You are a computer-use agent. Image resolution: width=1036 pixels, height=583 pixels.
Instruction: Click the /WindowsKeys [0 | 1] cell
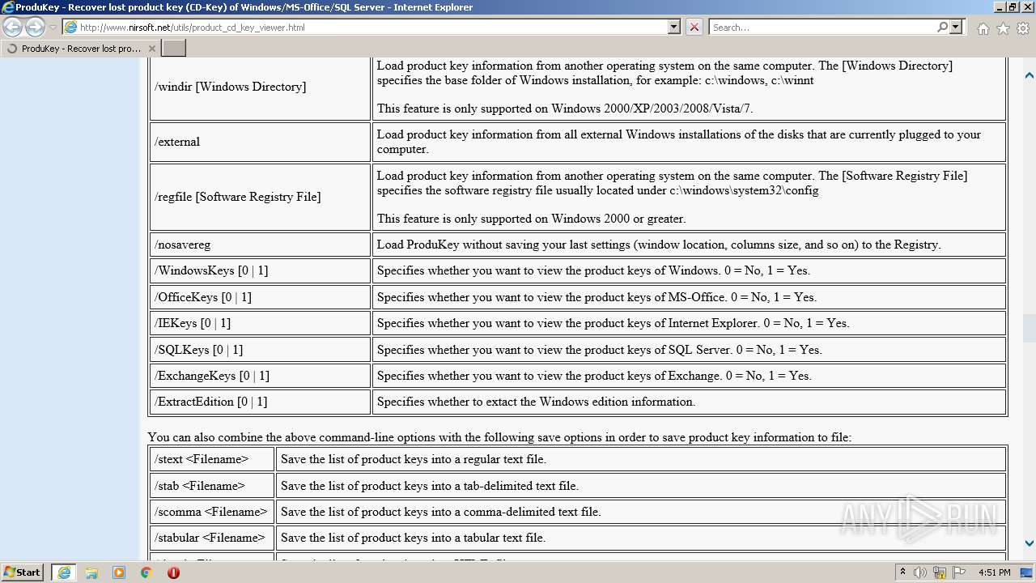point(260,270)
